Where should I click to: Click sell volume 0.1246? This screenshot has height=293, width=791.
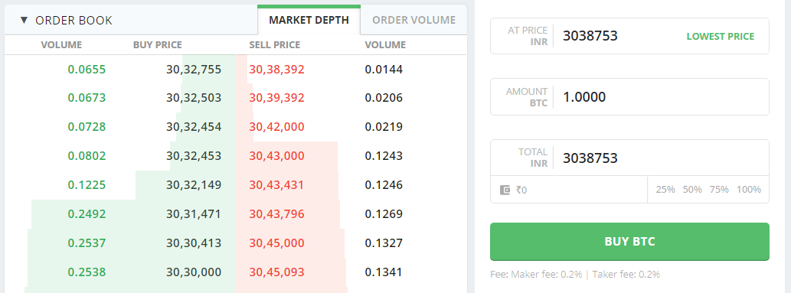(x=384, y=185)
